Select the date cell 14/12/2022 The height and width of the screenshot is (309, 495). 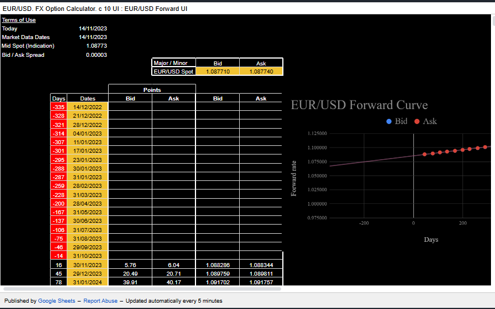pyautogui.click(x=87, y=107)
